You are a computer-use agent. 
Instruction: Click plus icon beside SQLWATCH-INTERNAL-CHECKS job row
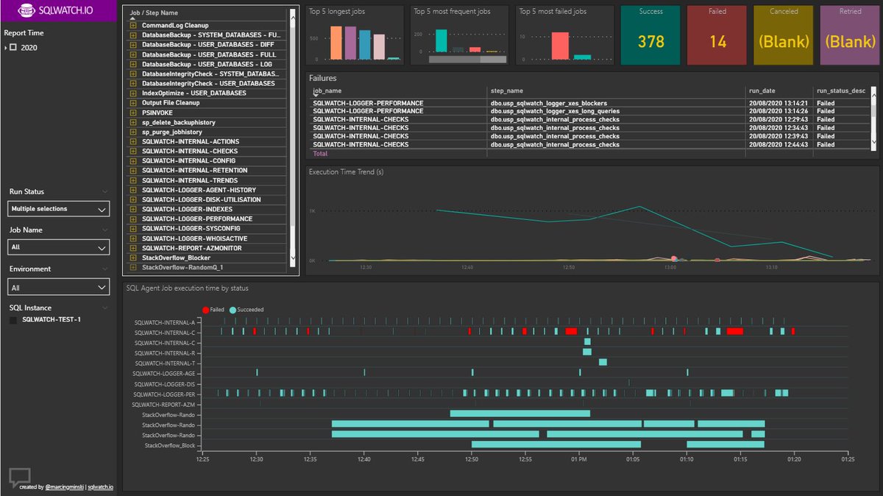pyautogui.click(x=133, y=151)
